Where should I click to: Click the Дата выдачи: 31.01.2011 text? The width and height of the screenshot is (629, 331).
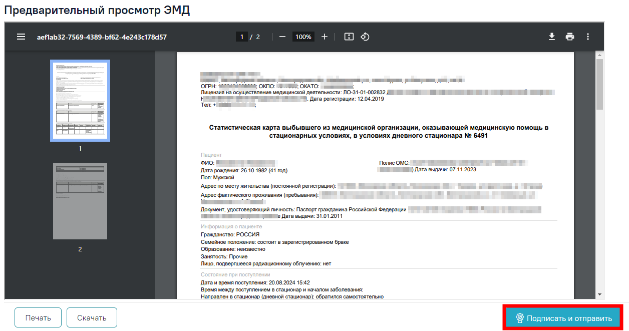[312, 216]
